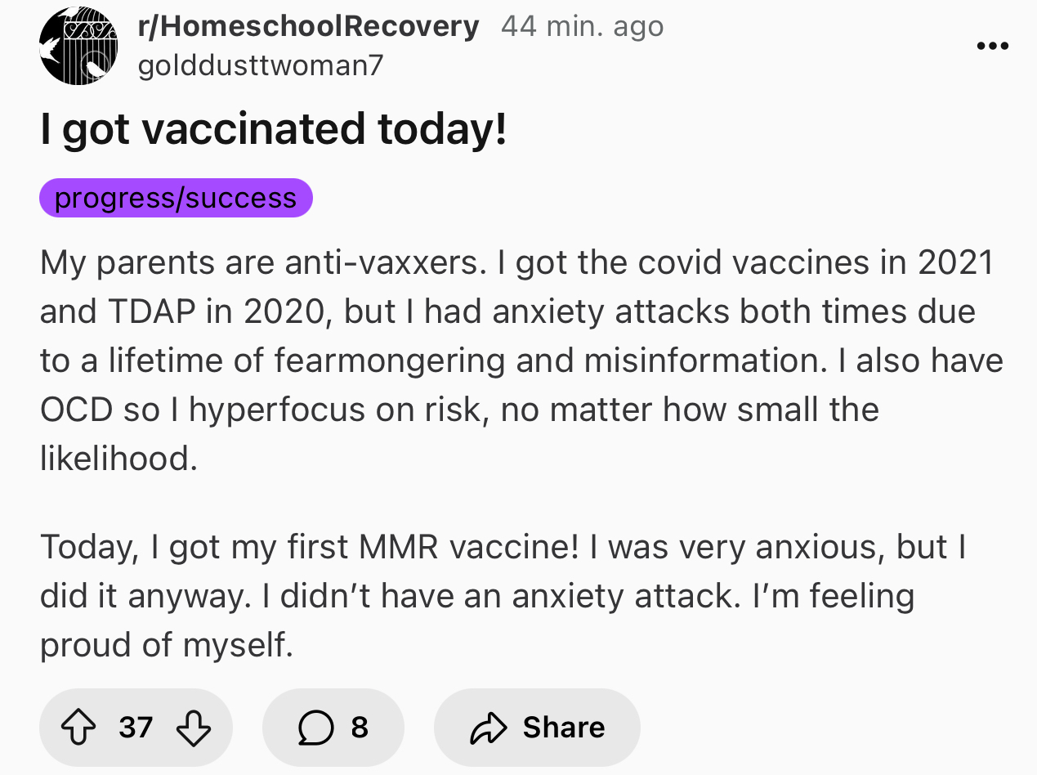Filter by the progress/success flair
Viewport: 1037px width, 775px height.
[x=176, y=198]
